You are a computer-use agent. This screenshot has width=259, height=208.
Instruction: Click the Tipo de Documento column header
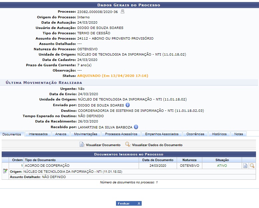click(x=40, y=160)
